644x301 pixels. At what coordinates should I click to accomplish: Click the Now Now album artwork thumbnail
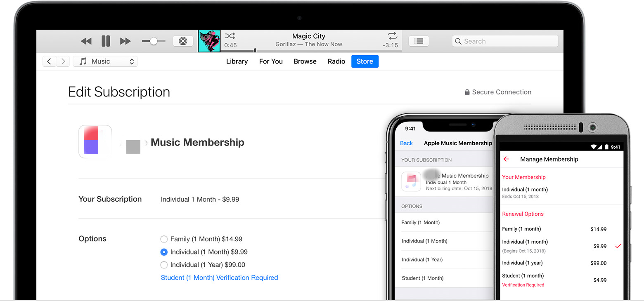[x=209, y=41]
